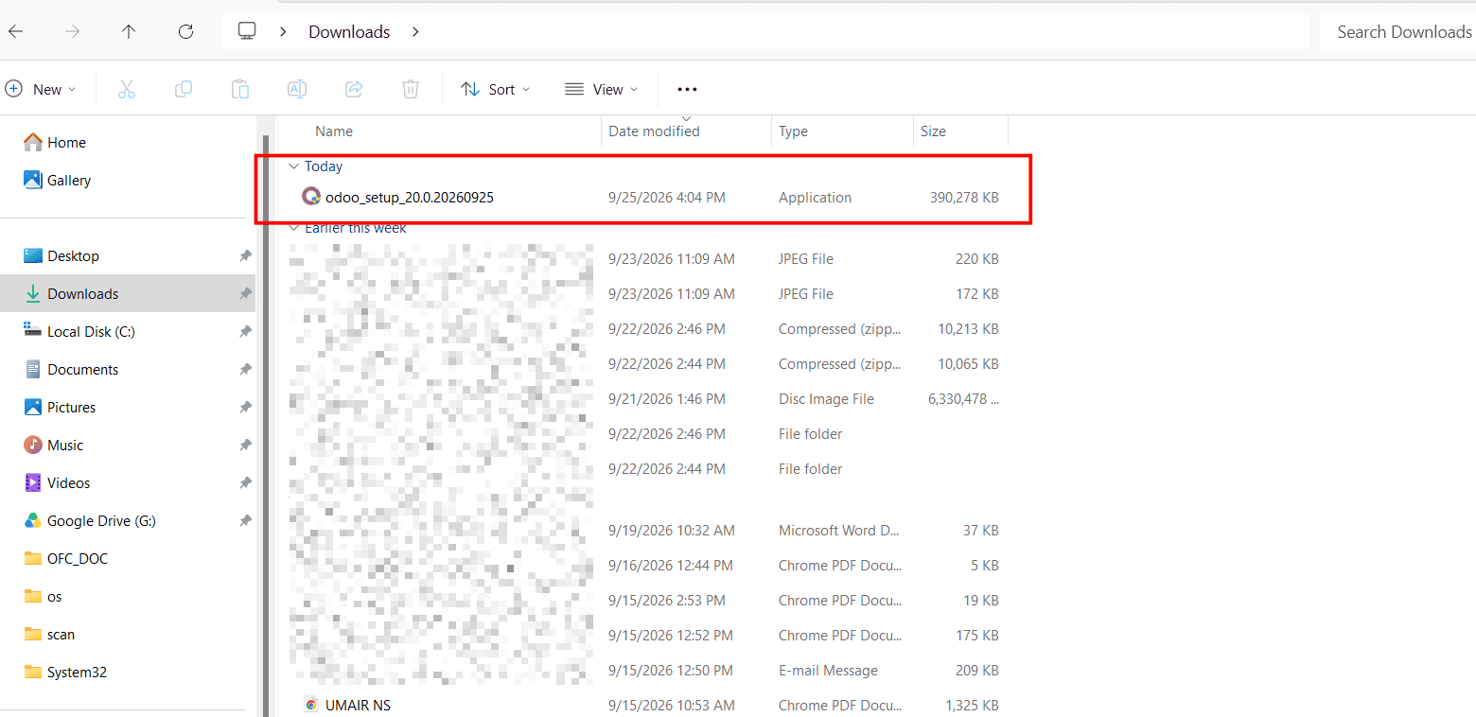Sort by the Type column header

(843, 131)
